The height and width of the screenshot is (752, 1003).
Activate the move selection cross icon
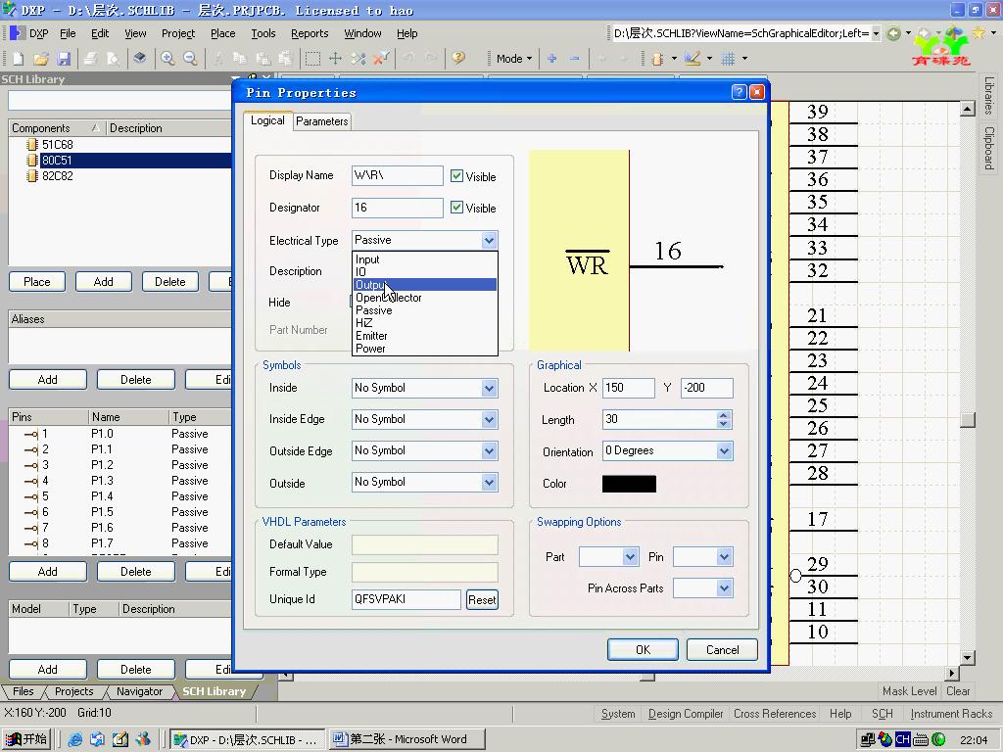[335, 59]
